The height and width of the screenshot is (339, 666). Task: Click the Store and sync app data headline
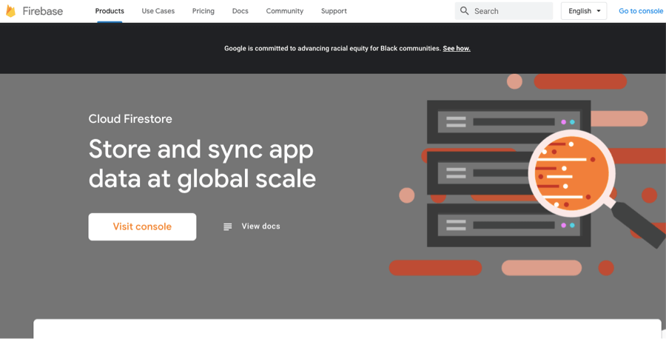[202, 164]
